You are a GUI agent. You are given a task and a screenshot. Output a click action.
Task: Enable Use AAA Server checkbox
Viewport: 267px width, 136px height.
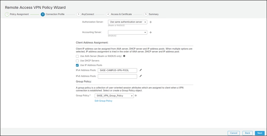[x=77, y=56]
